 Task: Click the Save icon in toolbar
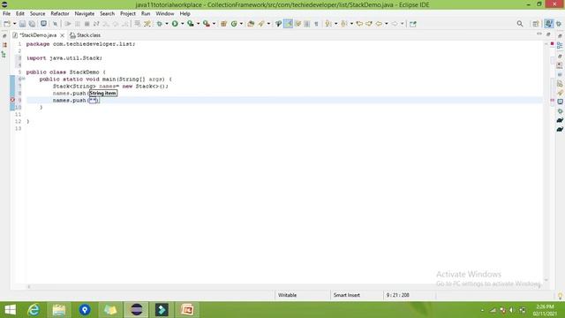22,24
